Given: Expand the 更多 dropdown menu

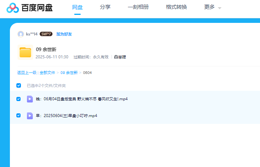Looking at the screenshot, I should coord(212,7).
